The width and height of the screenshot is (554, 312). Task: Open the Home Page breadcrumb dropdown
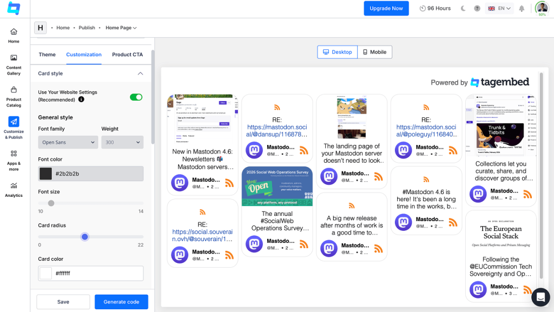121,28
